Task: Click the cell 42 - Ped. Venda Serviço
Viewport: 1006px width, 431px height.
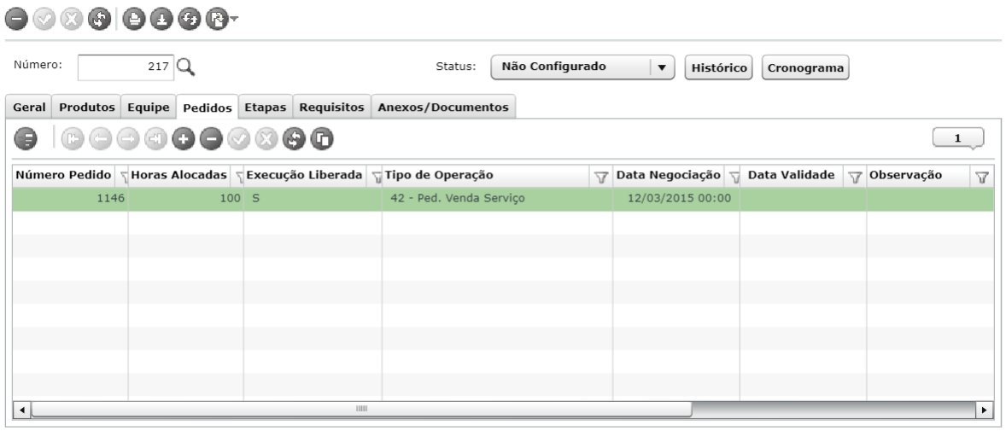Action: 497,199
